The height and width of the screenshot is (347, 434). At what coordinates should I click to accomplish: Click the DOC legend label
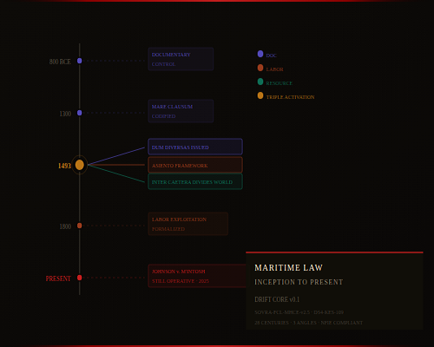pyautogui.click(x=272, y=56)
